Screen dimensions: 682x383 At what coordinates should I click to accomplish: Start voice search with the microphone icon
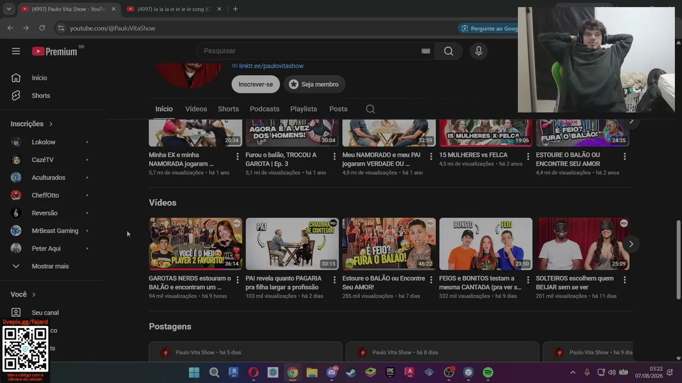[x=478, y=51]
